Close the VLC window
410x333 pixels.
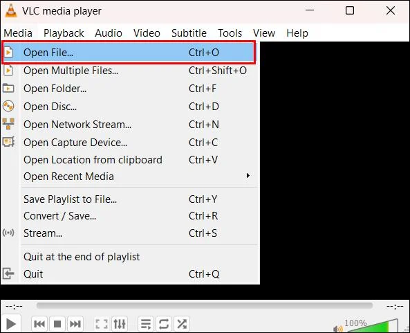coord(391,10)
